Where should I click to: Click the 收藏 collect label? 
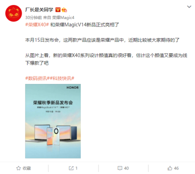pos(27,168)
